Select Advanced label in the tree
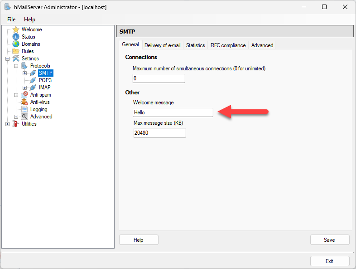356x269 pixels. (41, 117)
